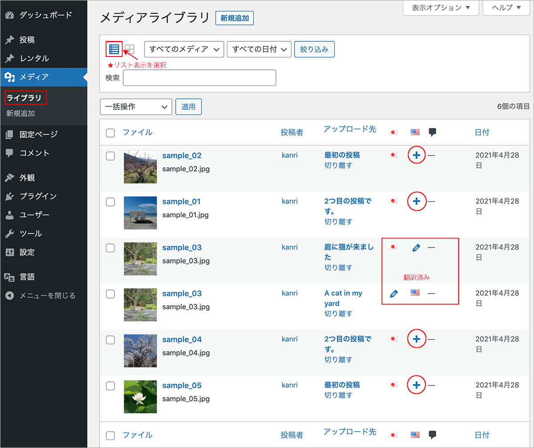The image size is (534, 448).
Task: Open sample_04 cherry blossom thumbnail
Action: click(141, 351)
